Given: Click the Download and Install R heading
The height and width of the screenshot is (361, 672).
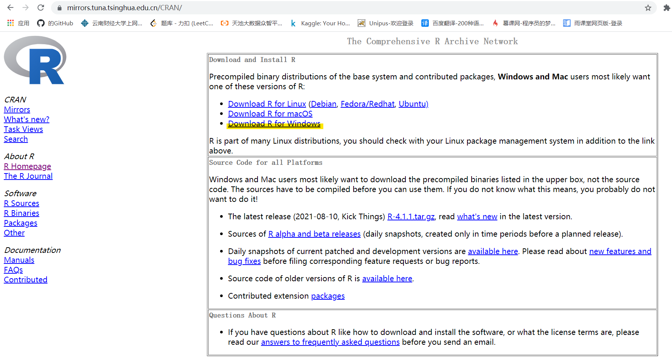Looking at the screenshot, I should [x=252, y=60].
